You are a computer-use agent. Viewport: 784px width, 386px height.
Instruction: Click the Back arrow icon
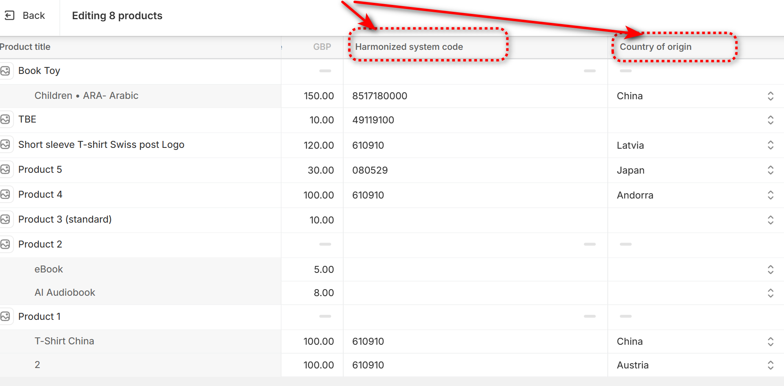click(x=9, y=16)
